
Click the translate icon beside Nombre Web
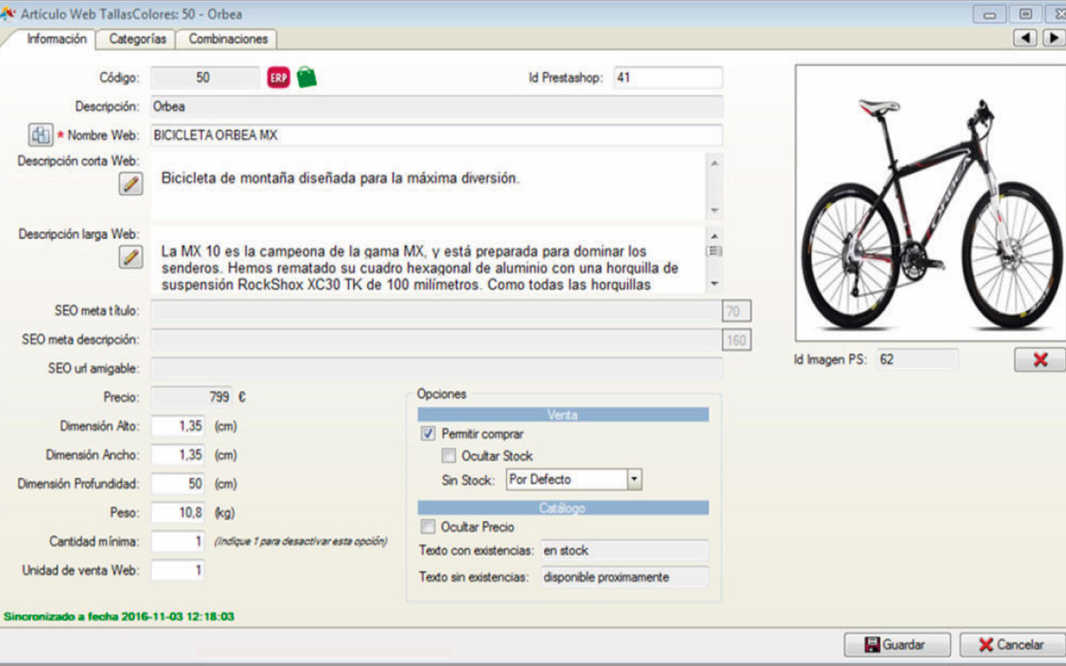tap(40, 135)
